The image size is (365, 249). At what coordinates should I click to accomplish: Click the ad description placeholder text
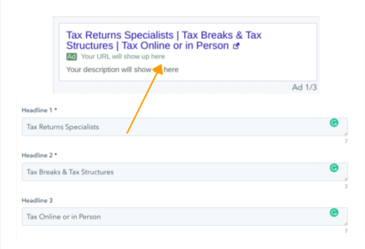pos(122,70)
